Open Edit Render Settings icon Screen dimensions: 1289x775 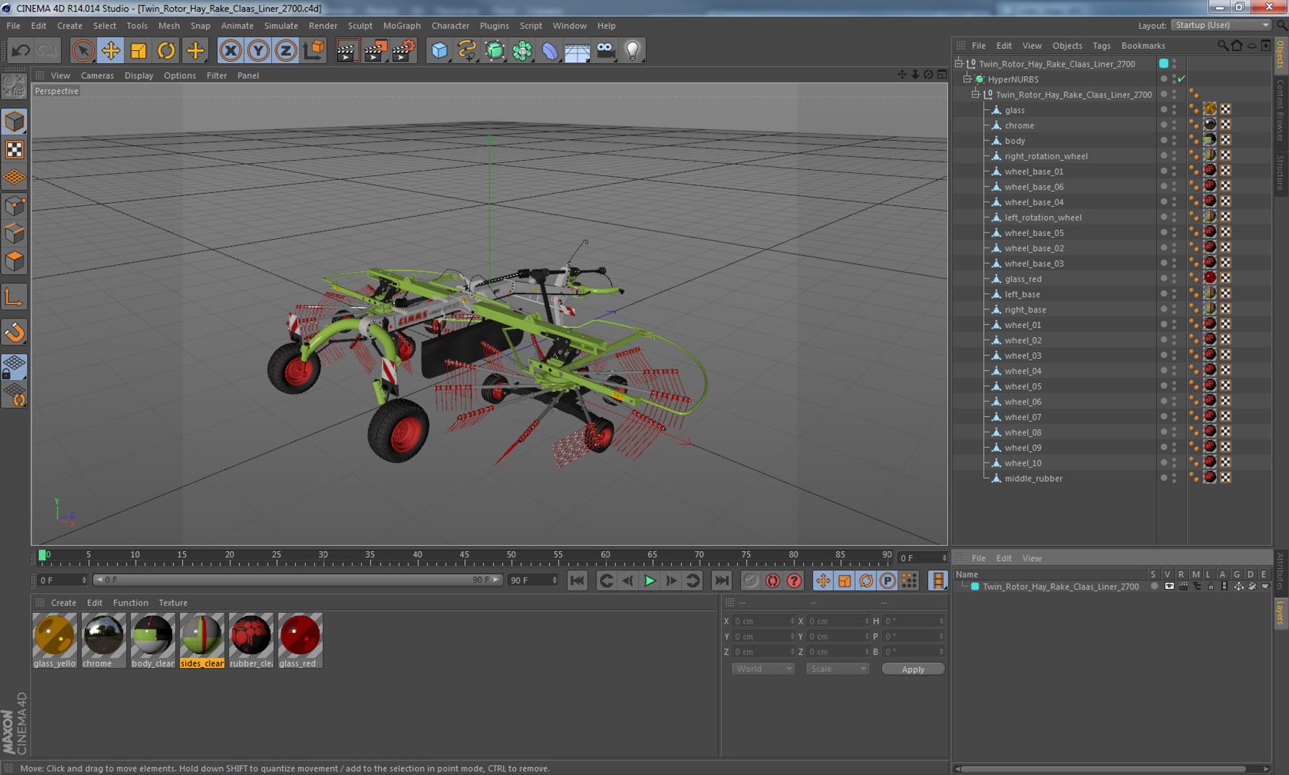(403, 50)
